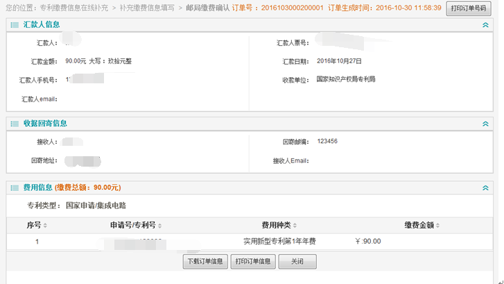Screen dimensions: 504x284
Task: Collapse the 汇款人信息 section chevron
Action: tap(485, 25)
